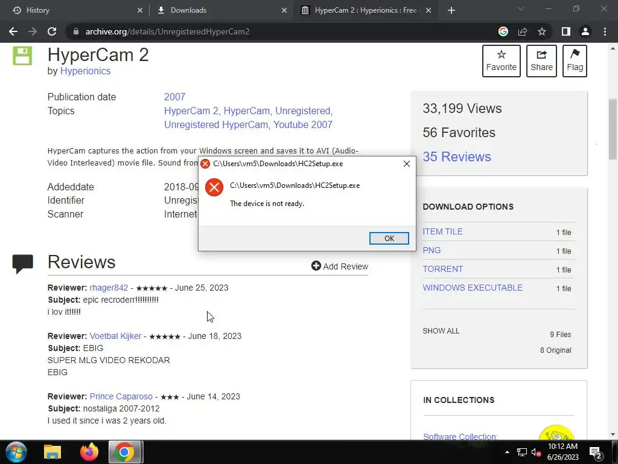Open ITEM TILE download option

[x=442, y=231]
